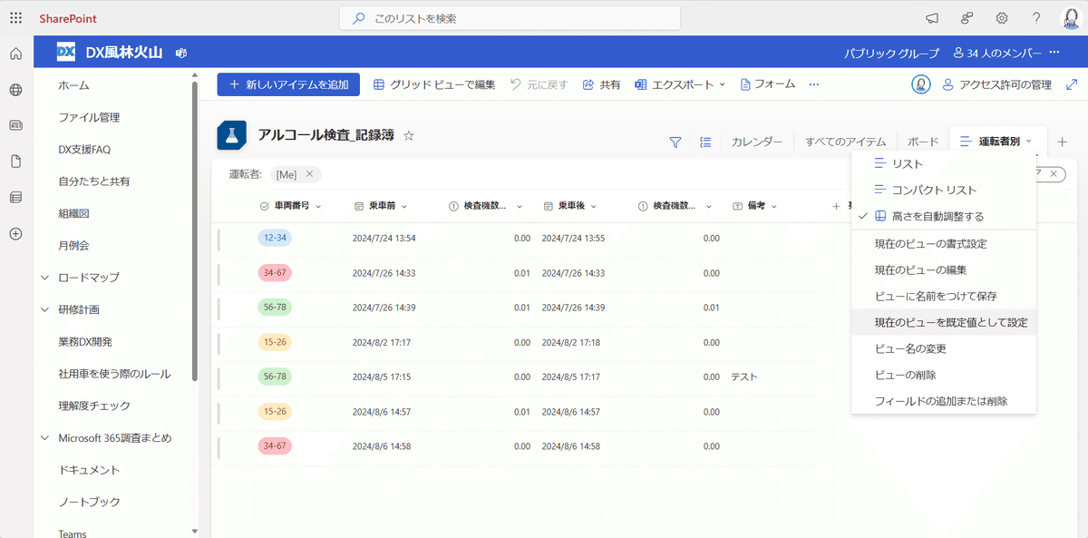This screenshot has height=538, width=1088.
Task: Open My lists icon in left rail
Action: (x=15, y=197)
